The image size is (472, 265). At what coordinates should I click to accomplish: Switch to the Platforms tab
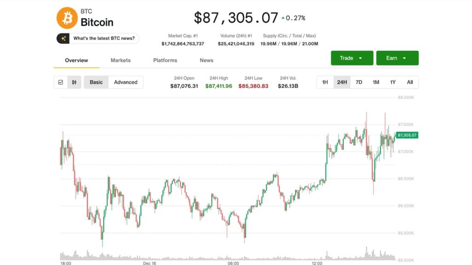tap(165, 60)
